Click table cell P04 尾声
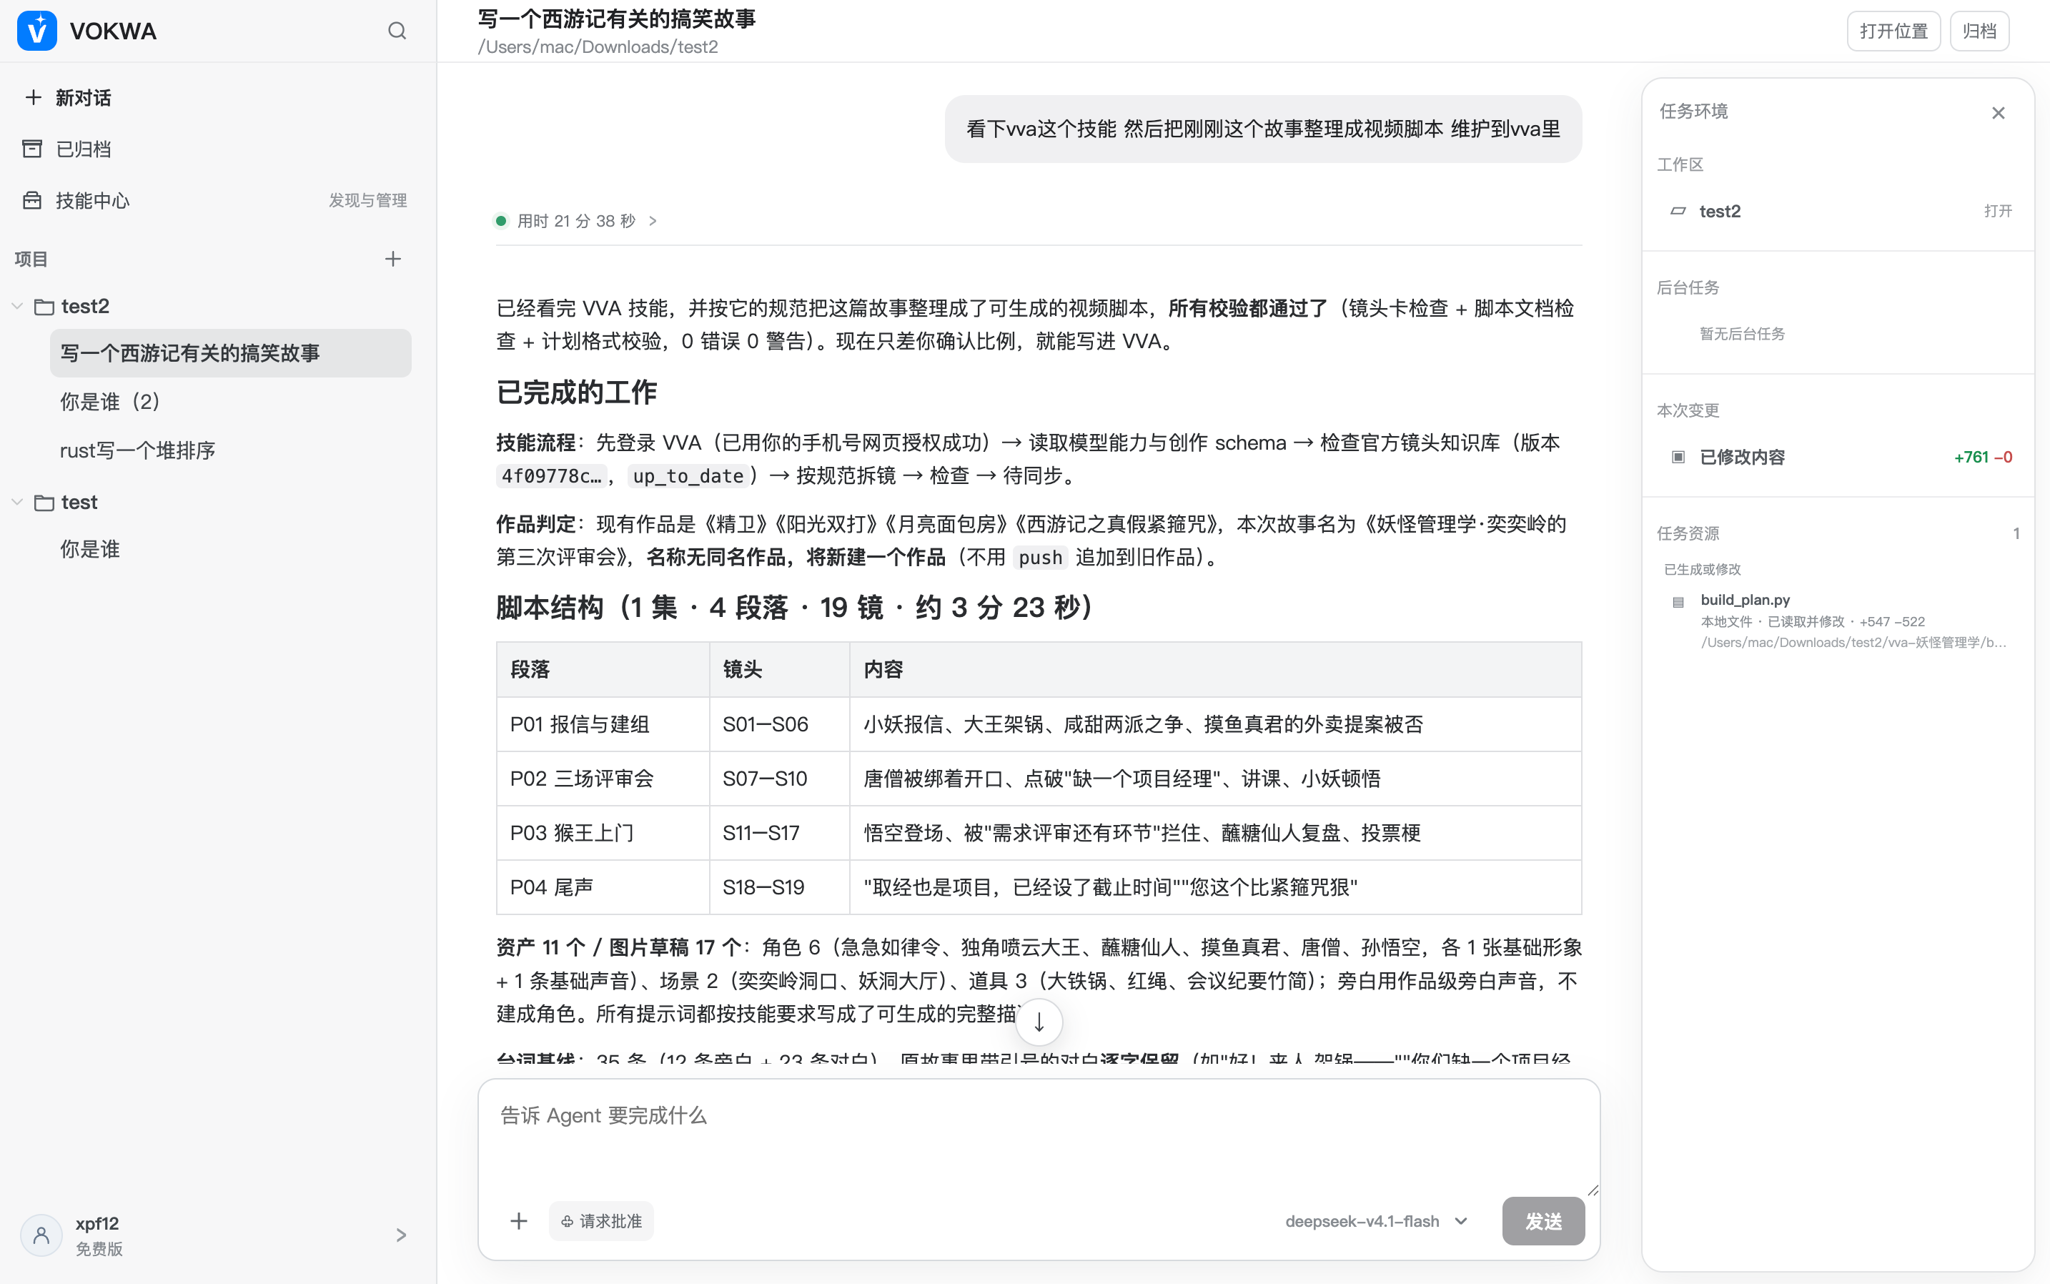The width and height of the screenshot is (2050, 1284). (x=603, y=887)
